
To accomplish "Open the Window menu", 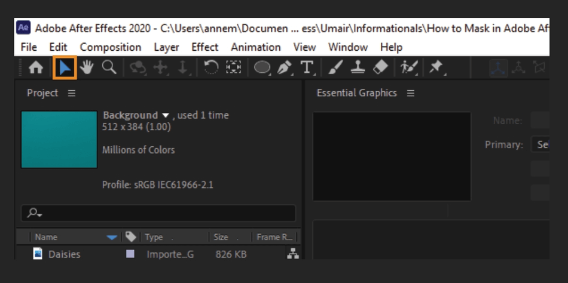I will pyautogui.click(x=348, y=47).
